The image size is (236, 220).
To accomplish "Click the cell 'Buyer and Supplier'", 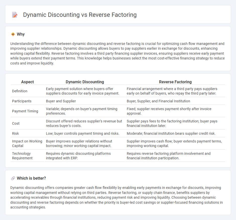I will coord(85,101).
